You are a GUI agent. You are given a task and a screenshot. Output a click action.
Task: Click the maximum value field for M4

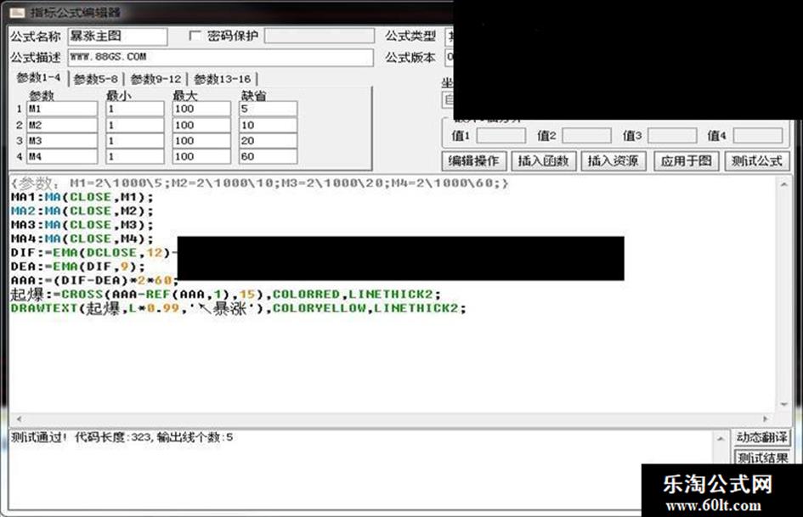tap(201, 157)
